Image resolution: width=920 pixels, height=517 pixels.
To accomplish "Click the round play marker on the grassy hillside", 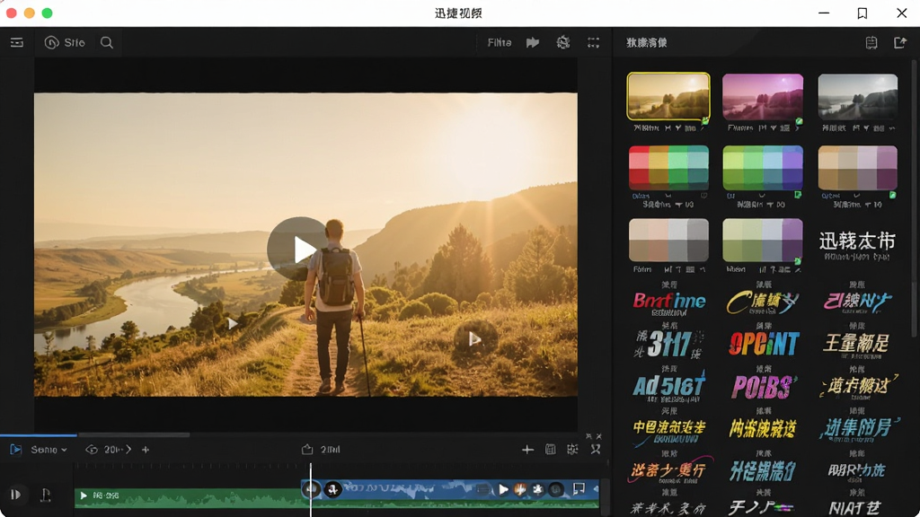I will (475, 338).
